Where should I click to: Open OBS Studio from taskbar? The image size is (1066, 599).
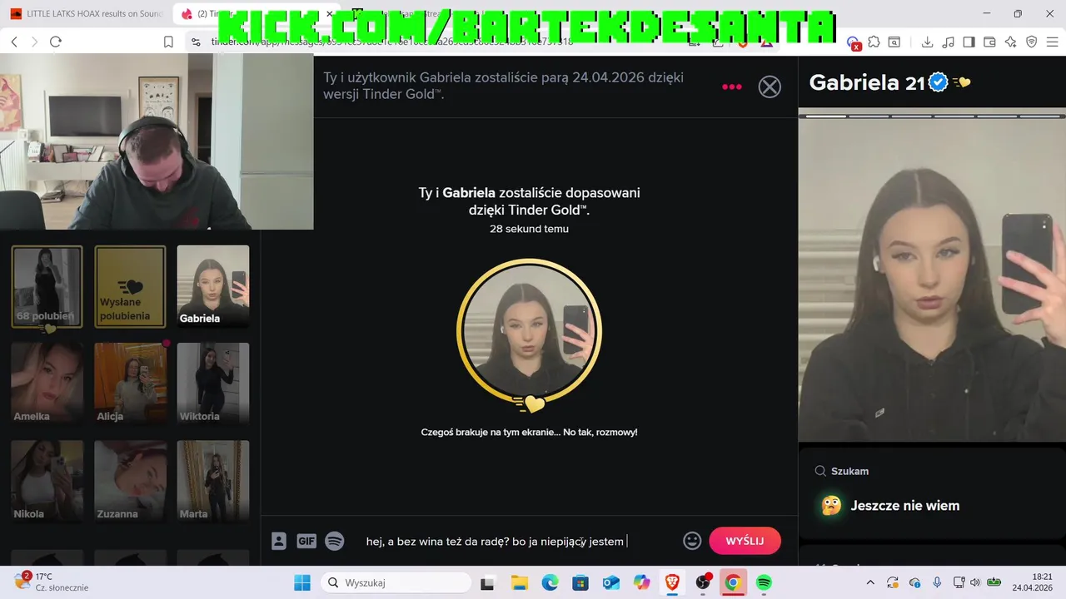(703, 582)
